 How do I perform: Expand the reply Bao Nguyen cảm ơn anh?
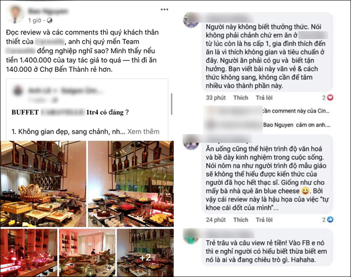297,125
